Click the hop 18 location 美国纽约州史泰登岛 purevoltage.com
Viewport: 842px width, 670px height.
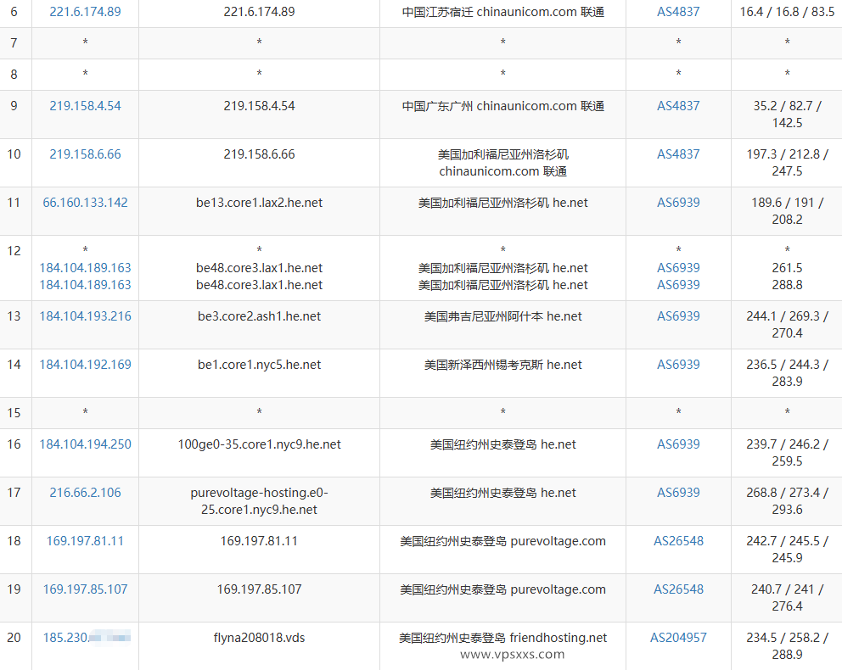click(503, 541)
